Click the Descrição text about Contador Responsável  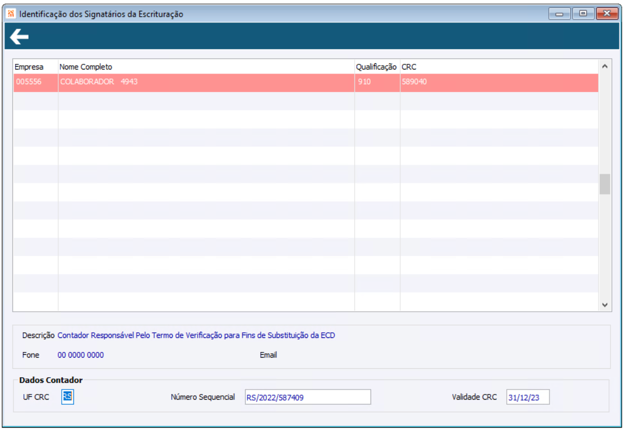[x=196, y=336]
